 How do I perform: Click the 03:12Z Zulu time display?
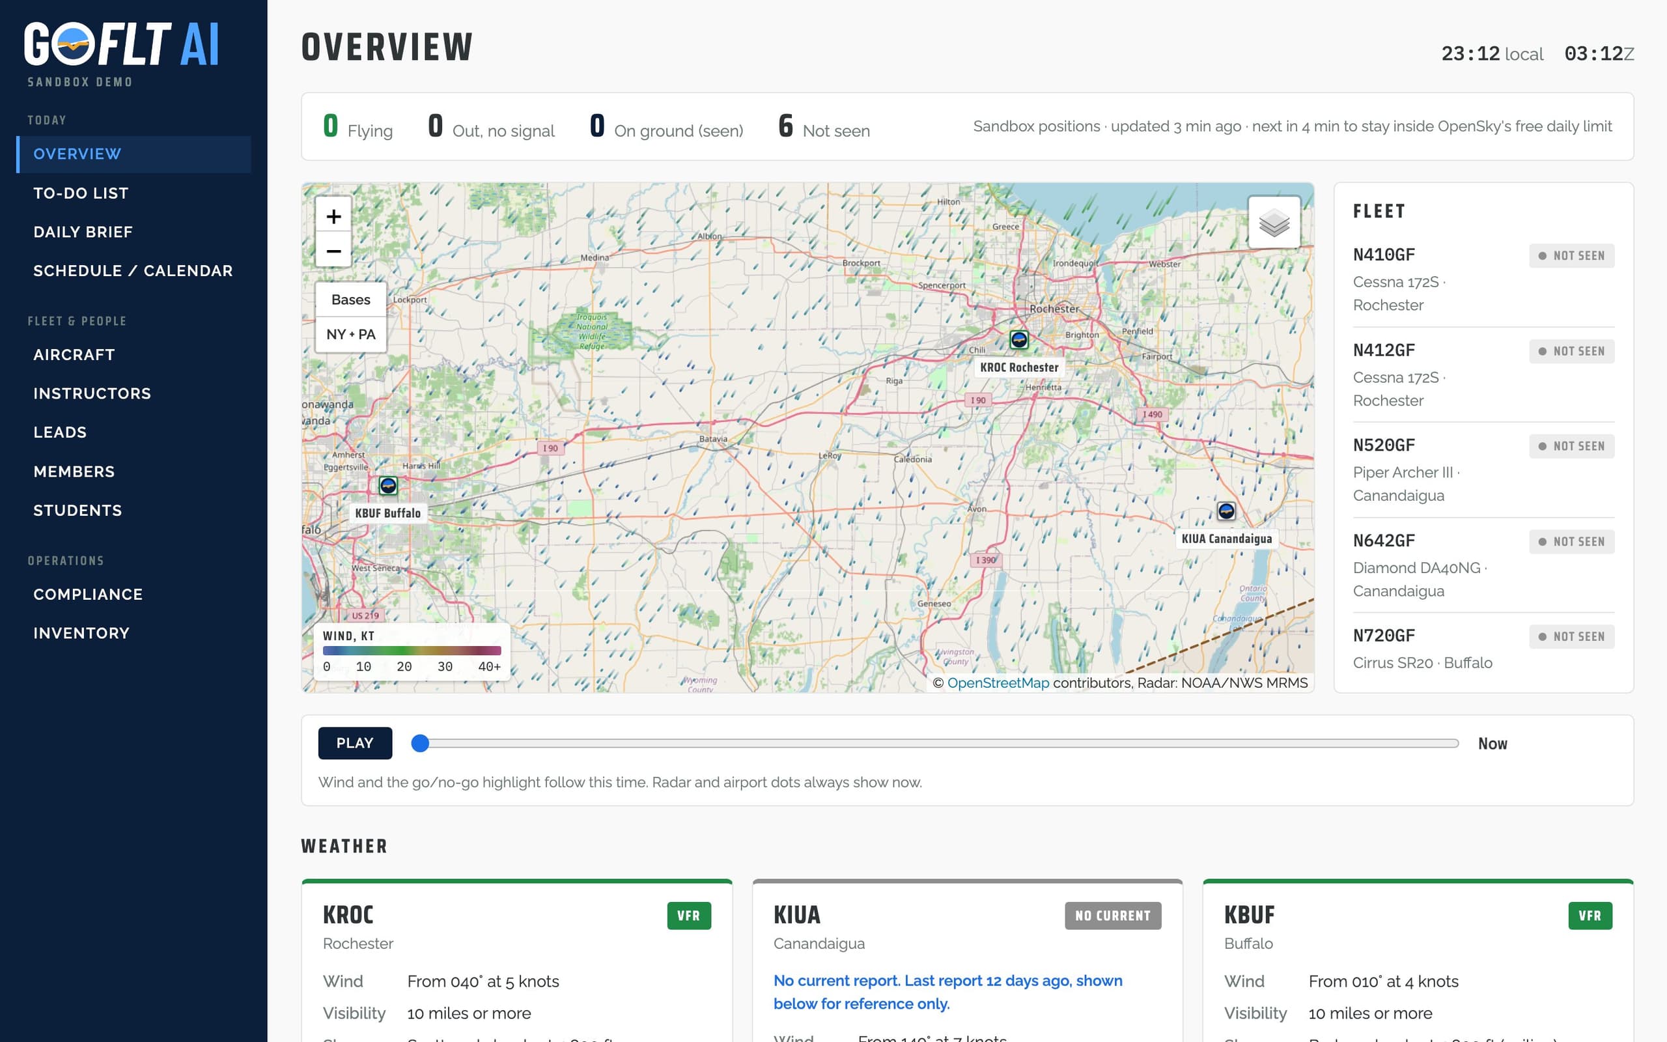[x=1599, y=54]
